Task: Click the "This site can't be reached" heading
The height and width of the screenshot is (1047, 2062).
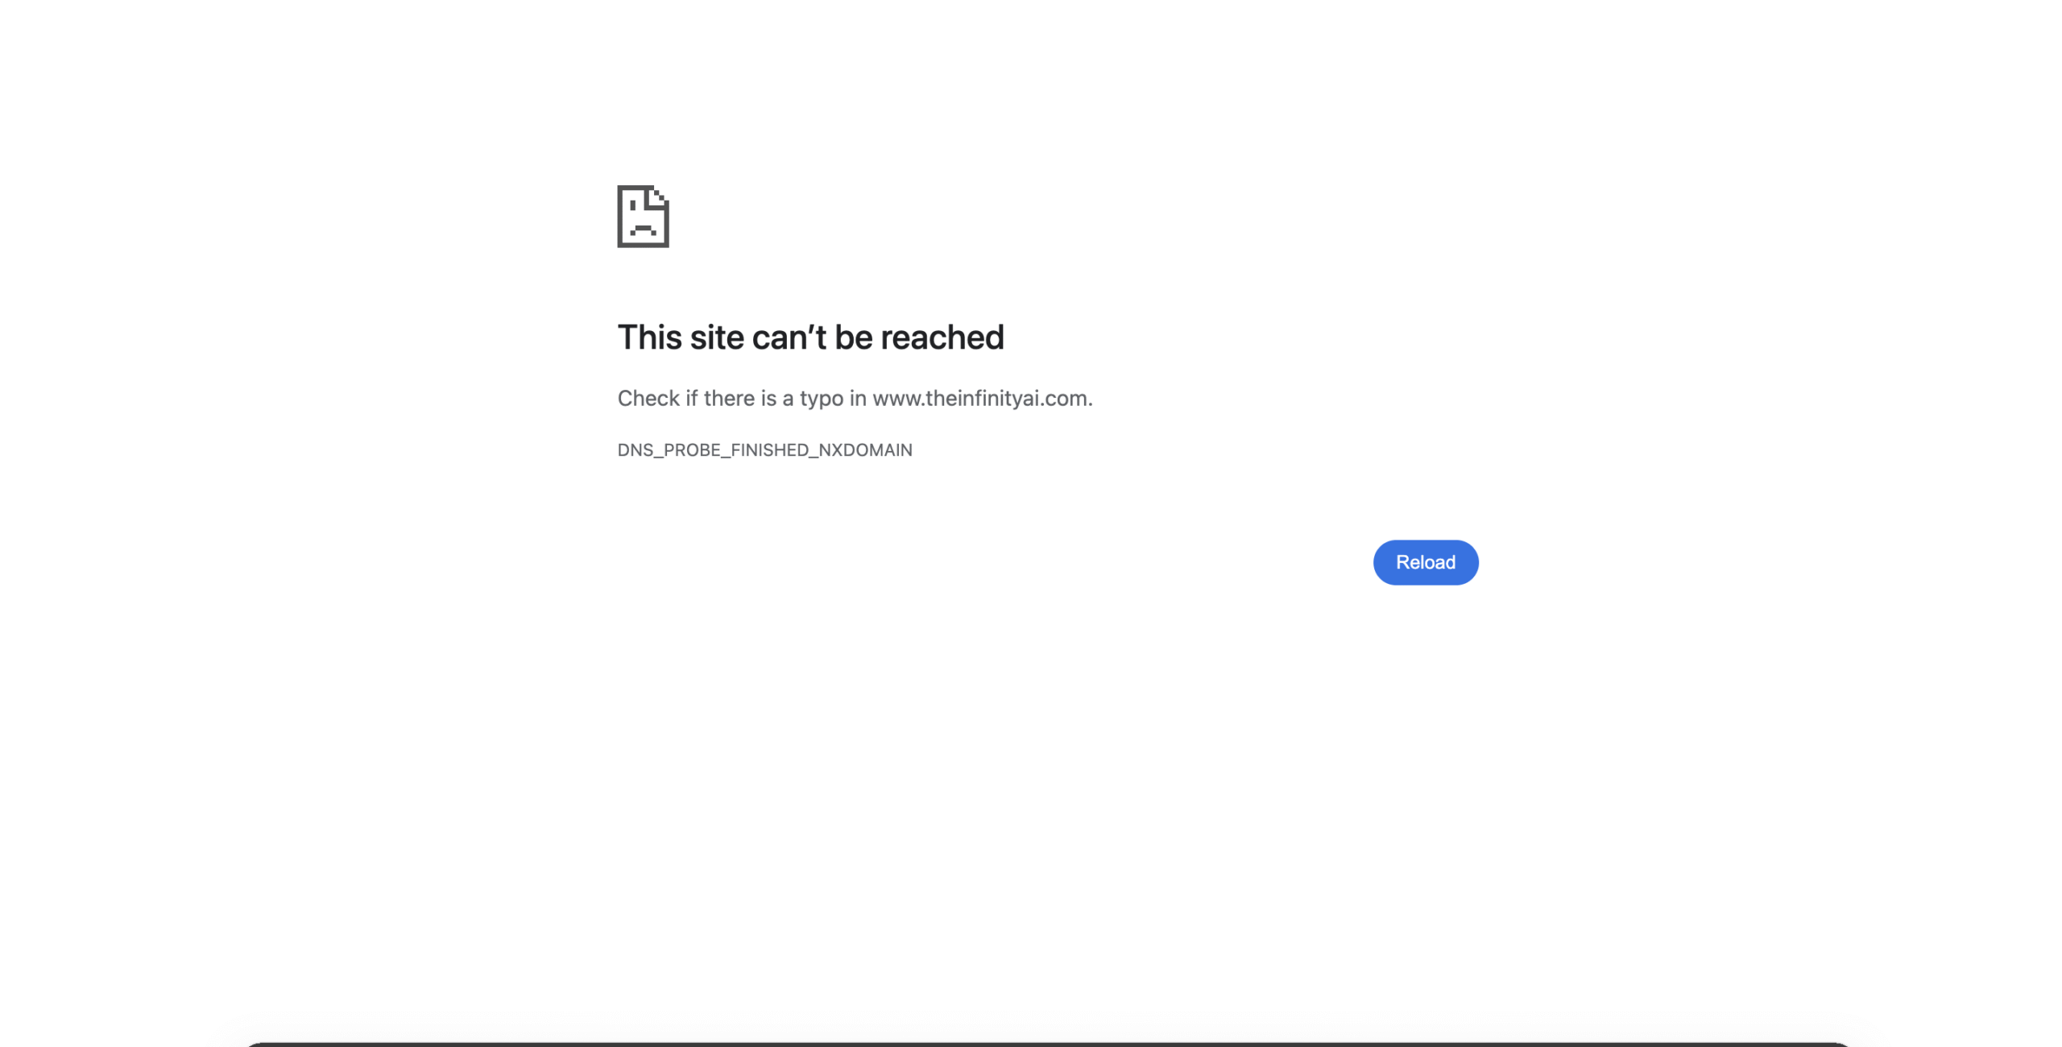Action: (x=810, y=337)
